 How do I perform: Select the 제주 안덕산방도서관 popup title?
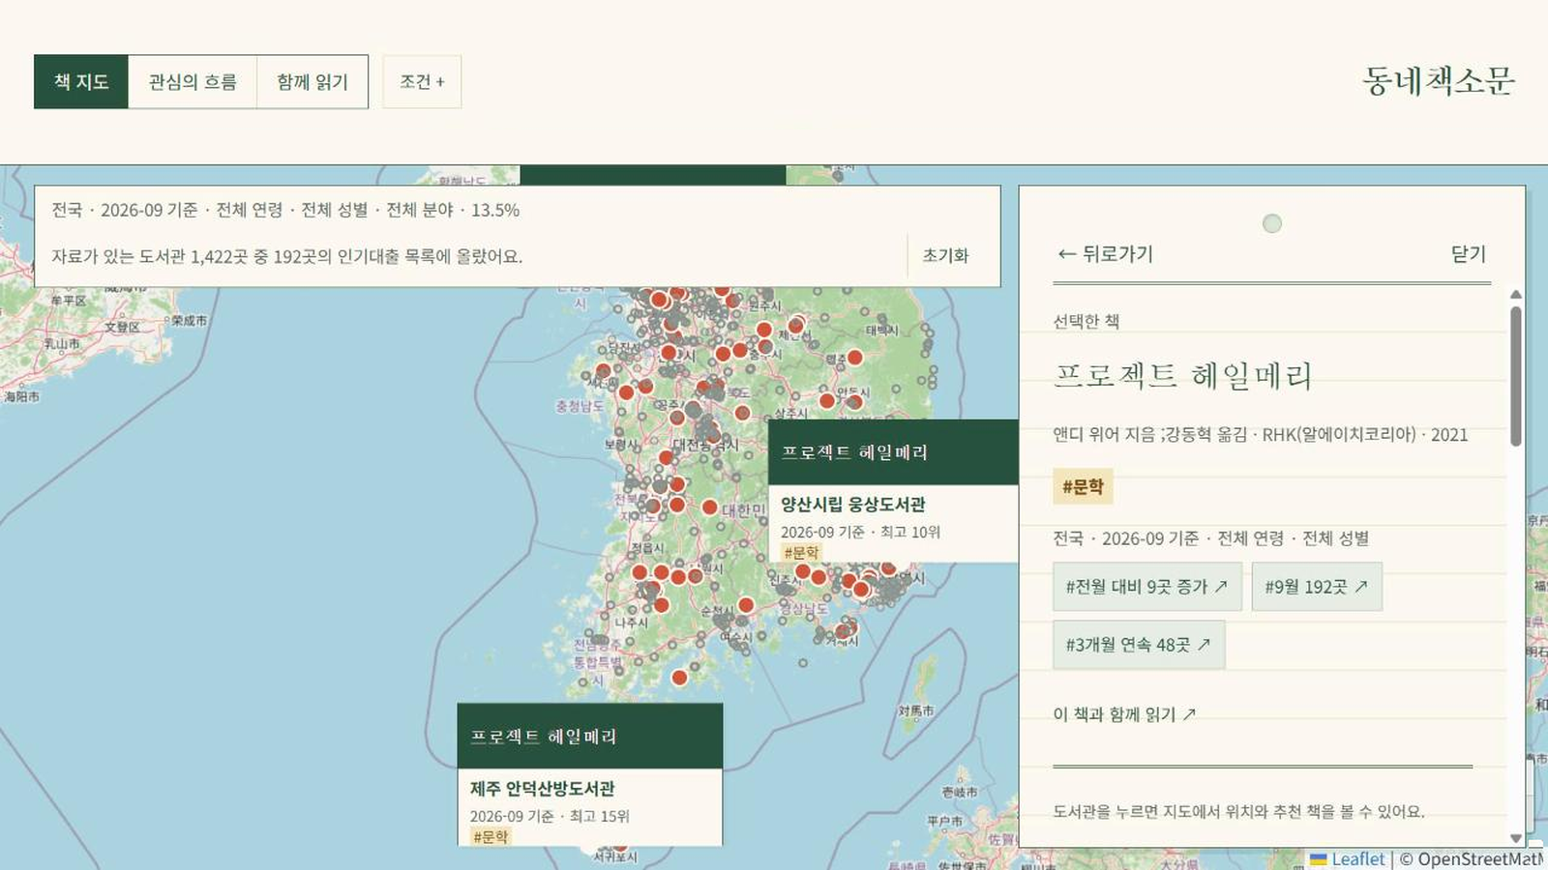point(542,788)
